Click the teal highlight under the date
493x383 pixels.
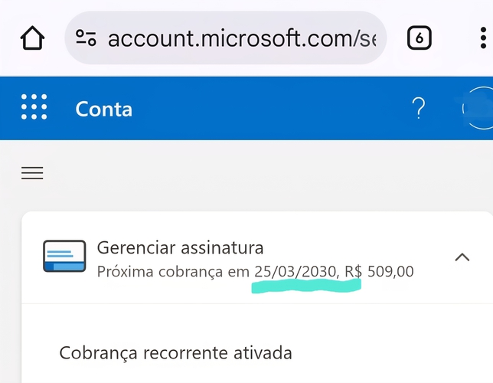tap(306, 286)
